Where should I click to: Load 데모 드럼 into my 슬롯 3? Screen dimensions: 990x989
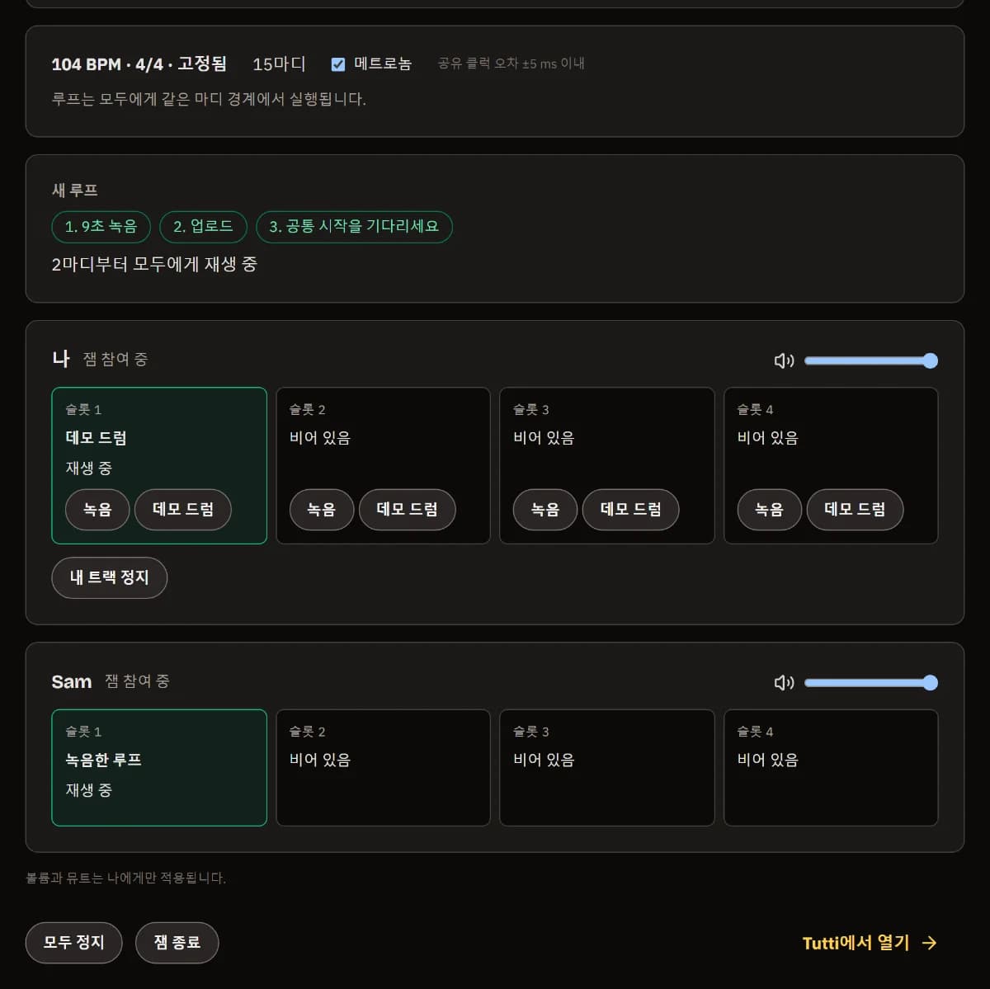pos(631,509)
